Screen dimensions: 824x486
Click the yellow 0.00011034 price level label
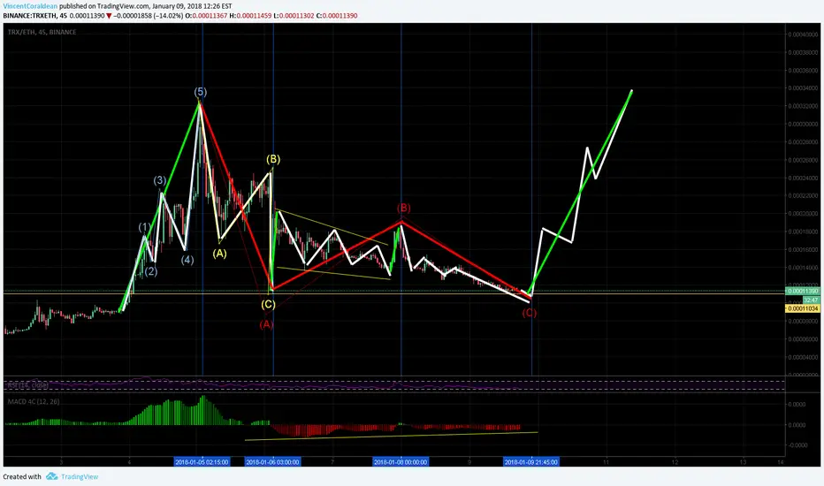803,308
